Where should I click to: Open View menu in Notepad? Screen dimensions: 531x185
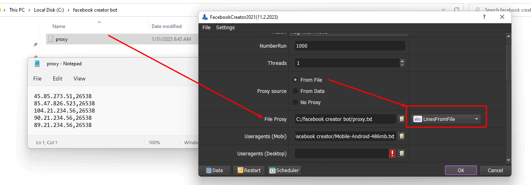tap(79, 78)
